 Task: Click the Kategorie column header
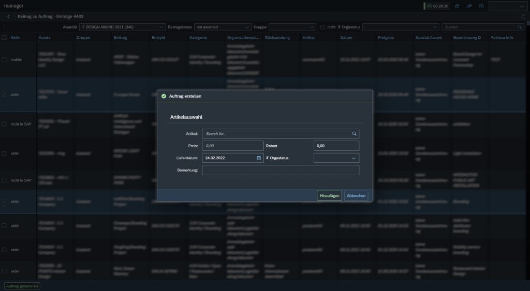coord(199,38)
